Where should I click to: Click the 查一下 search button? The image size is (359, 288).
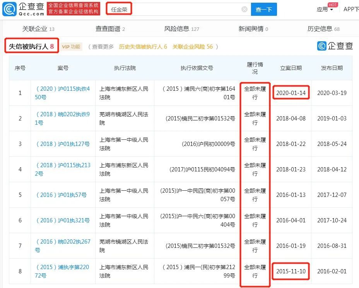[264, 9]
